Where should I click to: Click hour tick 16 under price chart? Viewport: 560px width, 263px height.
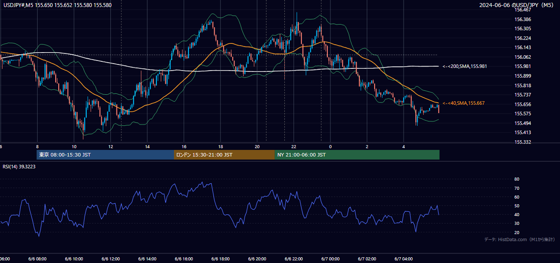click(x=184, y=147)
